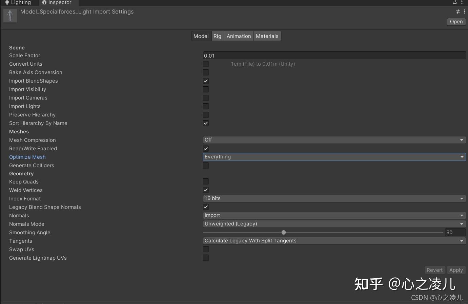Enable the Convert Units checkbox
468x304 pixels.
(206, 64)
